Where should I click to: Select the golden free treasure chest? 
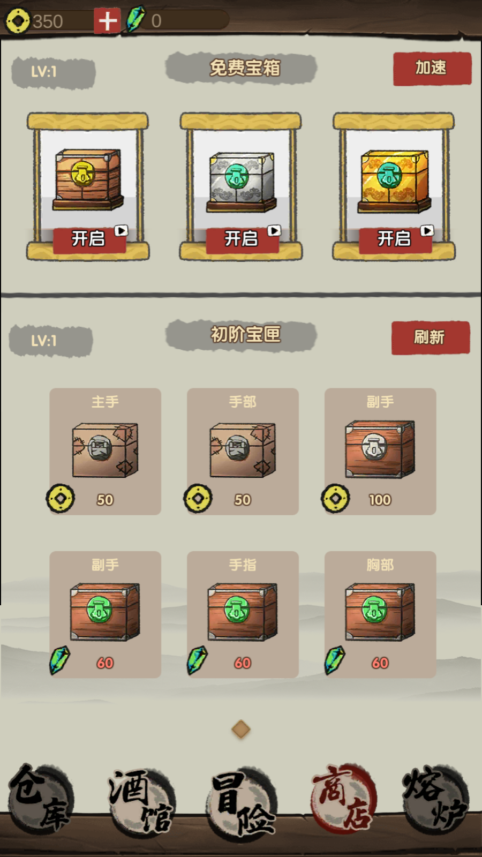[x=394, y=181]
